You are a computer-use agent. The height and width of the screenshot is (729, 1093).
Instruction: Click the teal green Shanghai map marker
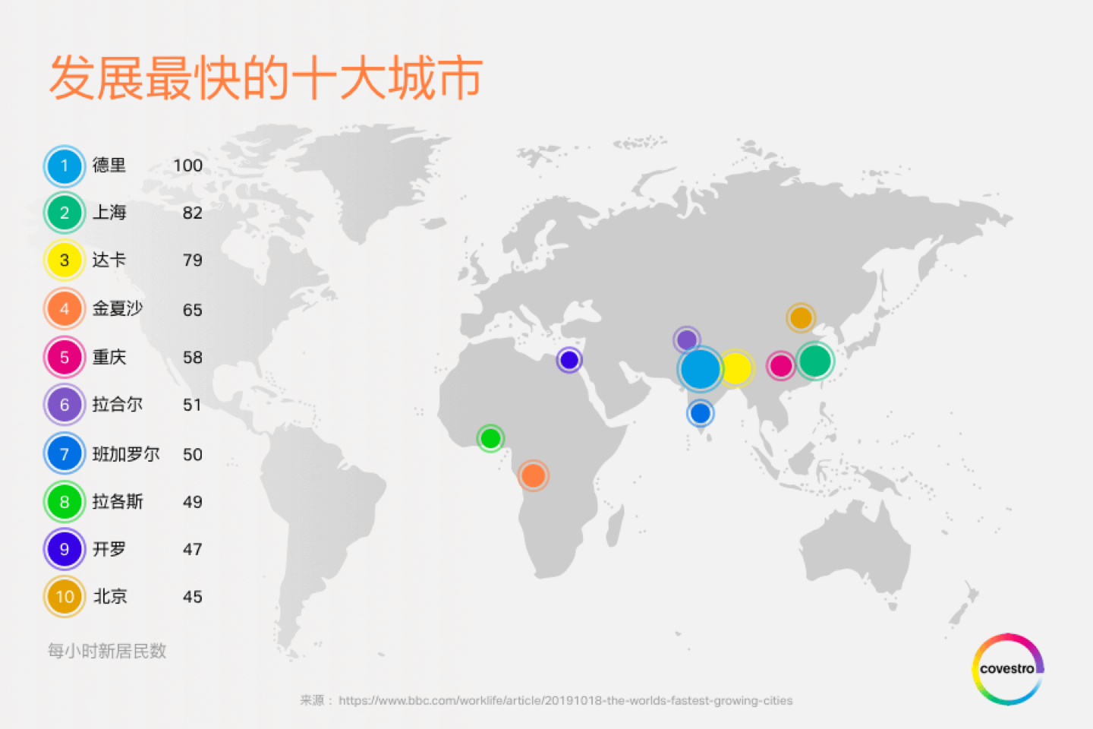tap(815, 361)
